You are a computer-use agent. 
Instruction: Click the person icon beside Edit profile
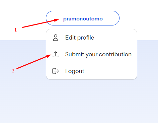tap(56, 38)
